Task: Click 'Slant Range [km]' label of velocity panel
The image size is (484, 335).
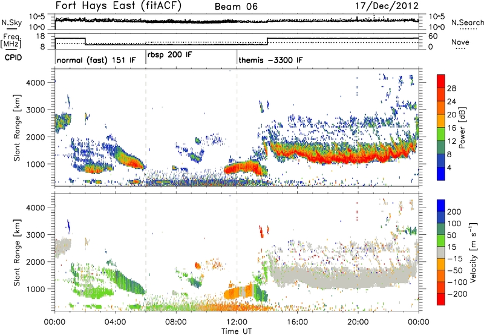Action: pos(17,252)
